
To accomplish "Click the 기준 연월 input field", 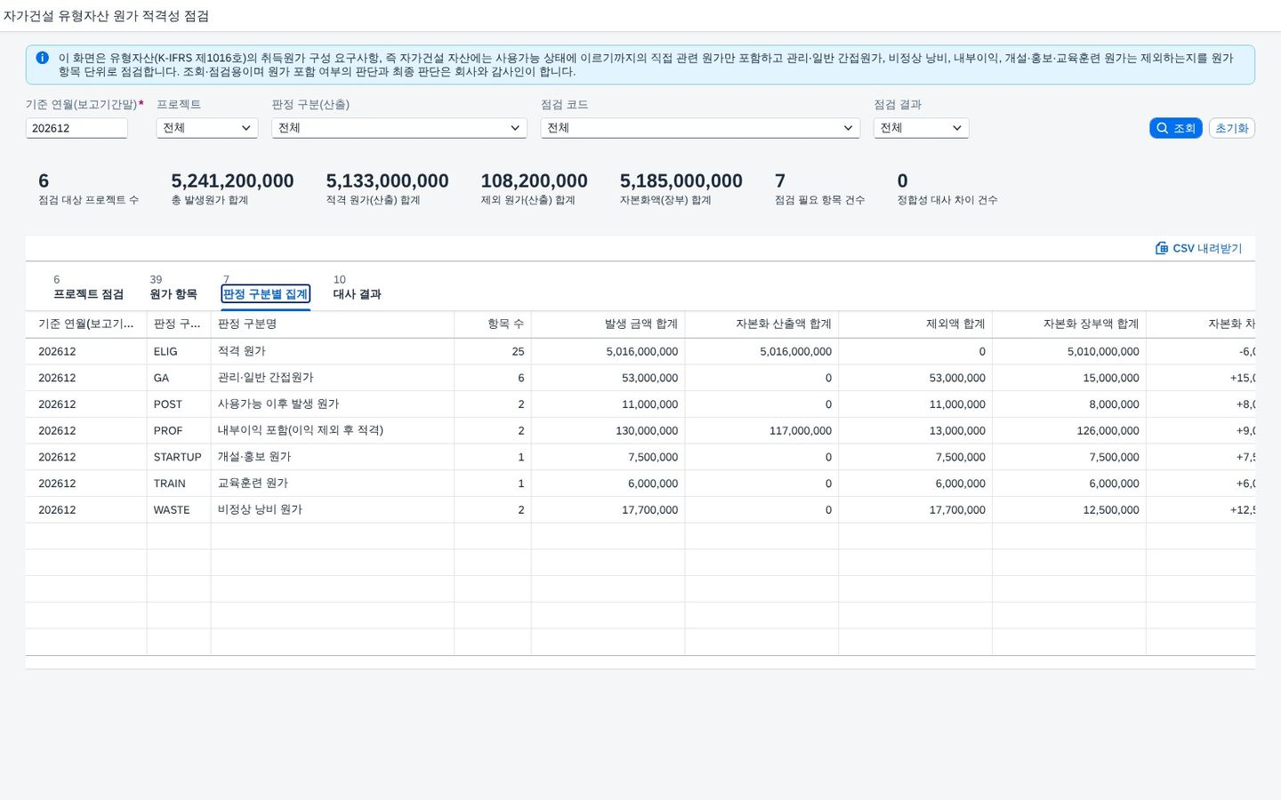I will [x=77, y=128].
